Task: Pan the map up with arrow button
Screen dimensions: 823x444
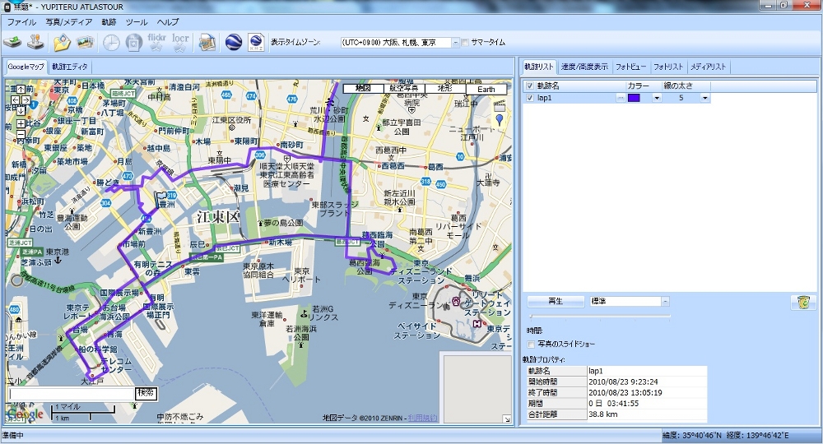Action: point(21,89)
